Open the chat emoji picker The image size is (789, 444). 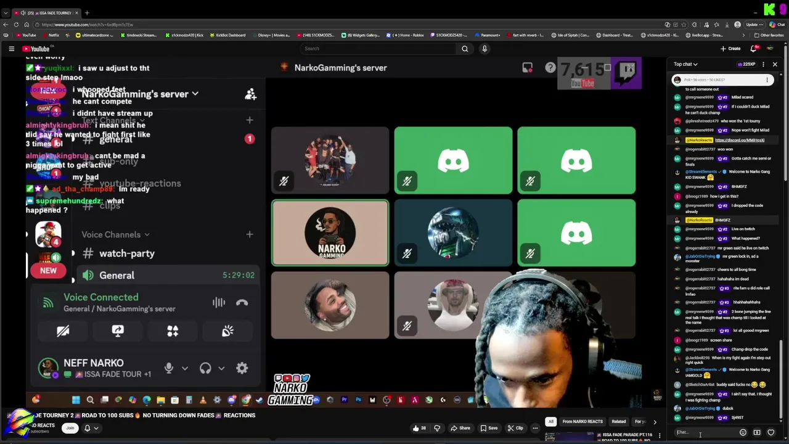pyautogui.click(x=743, y=432)
